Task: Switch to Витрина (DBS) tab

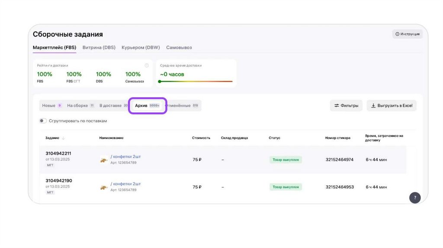Action: click(x=99, y=48)
